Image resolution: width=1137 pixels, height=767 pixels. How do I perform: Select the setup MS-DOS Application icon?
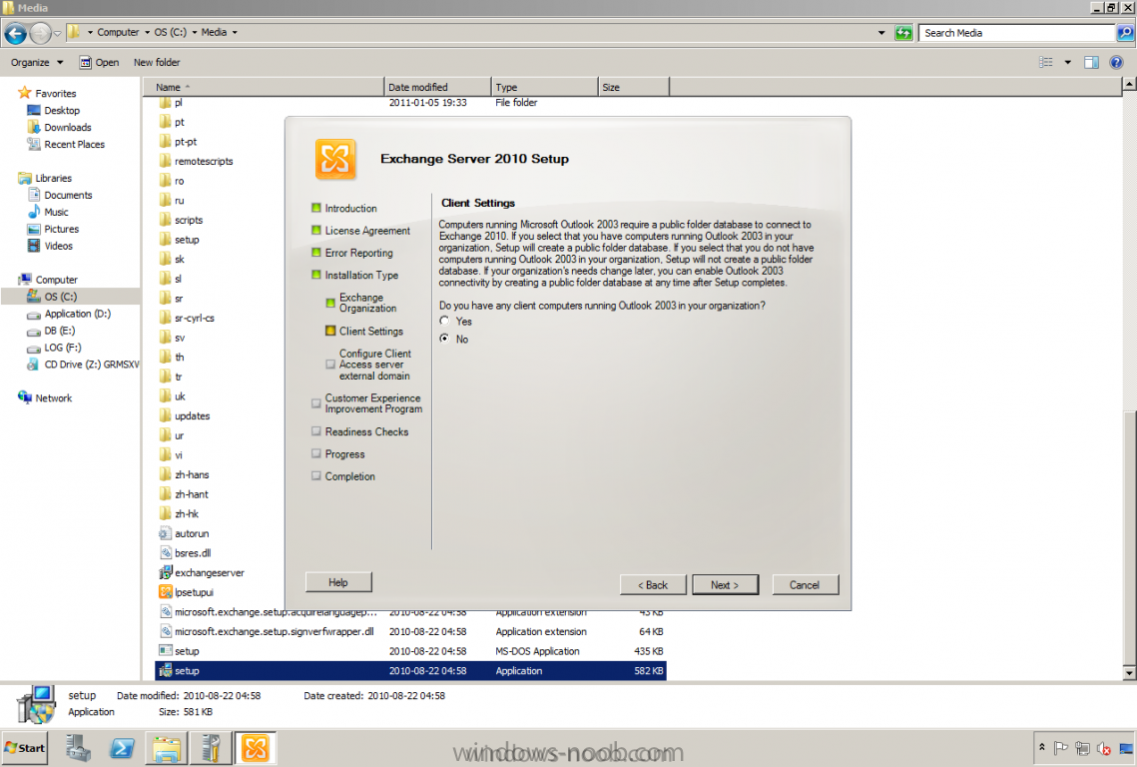[x=166, y=650]
